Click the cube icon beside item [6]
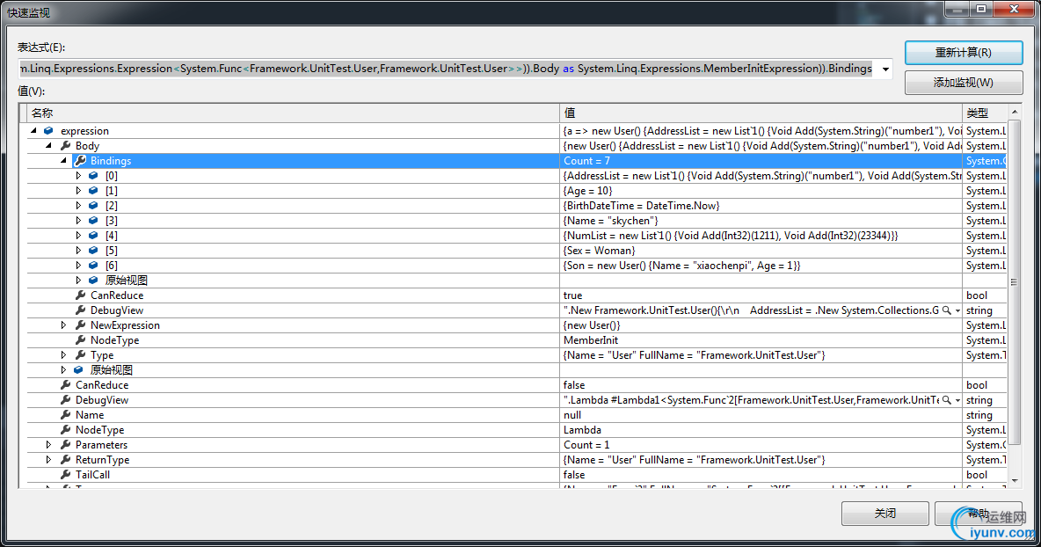The image size is (1041, 547). 93,266
